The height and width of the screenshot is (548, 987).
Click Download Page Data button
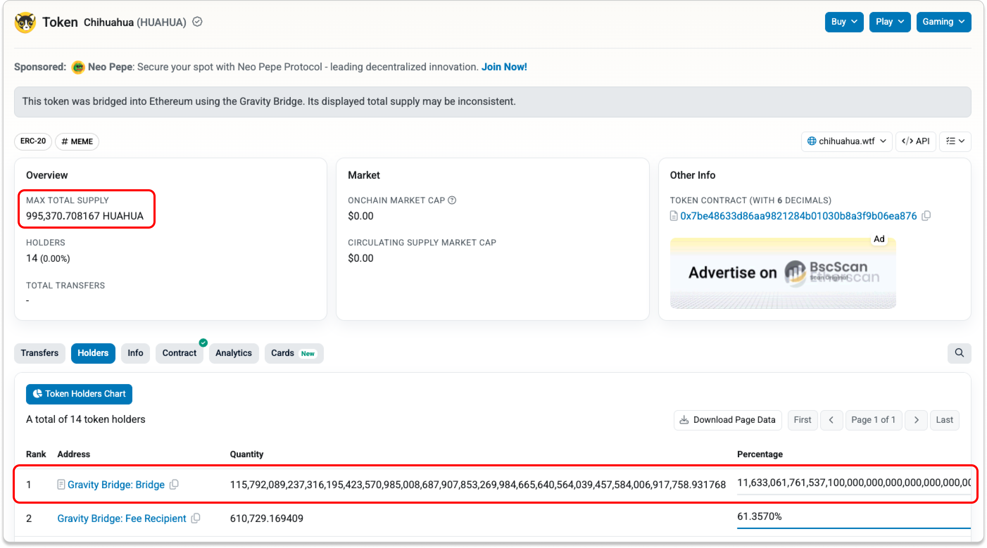click(728, 420)
